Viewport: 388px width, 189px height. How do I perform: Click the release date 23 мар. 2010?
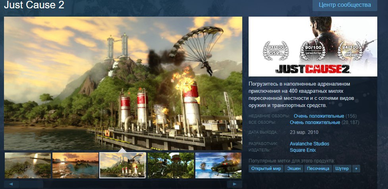[x=304, y=132]
